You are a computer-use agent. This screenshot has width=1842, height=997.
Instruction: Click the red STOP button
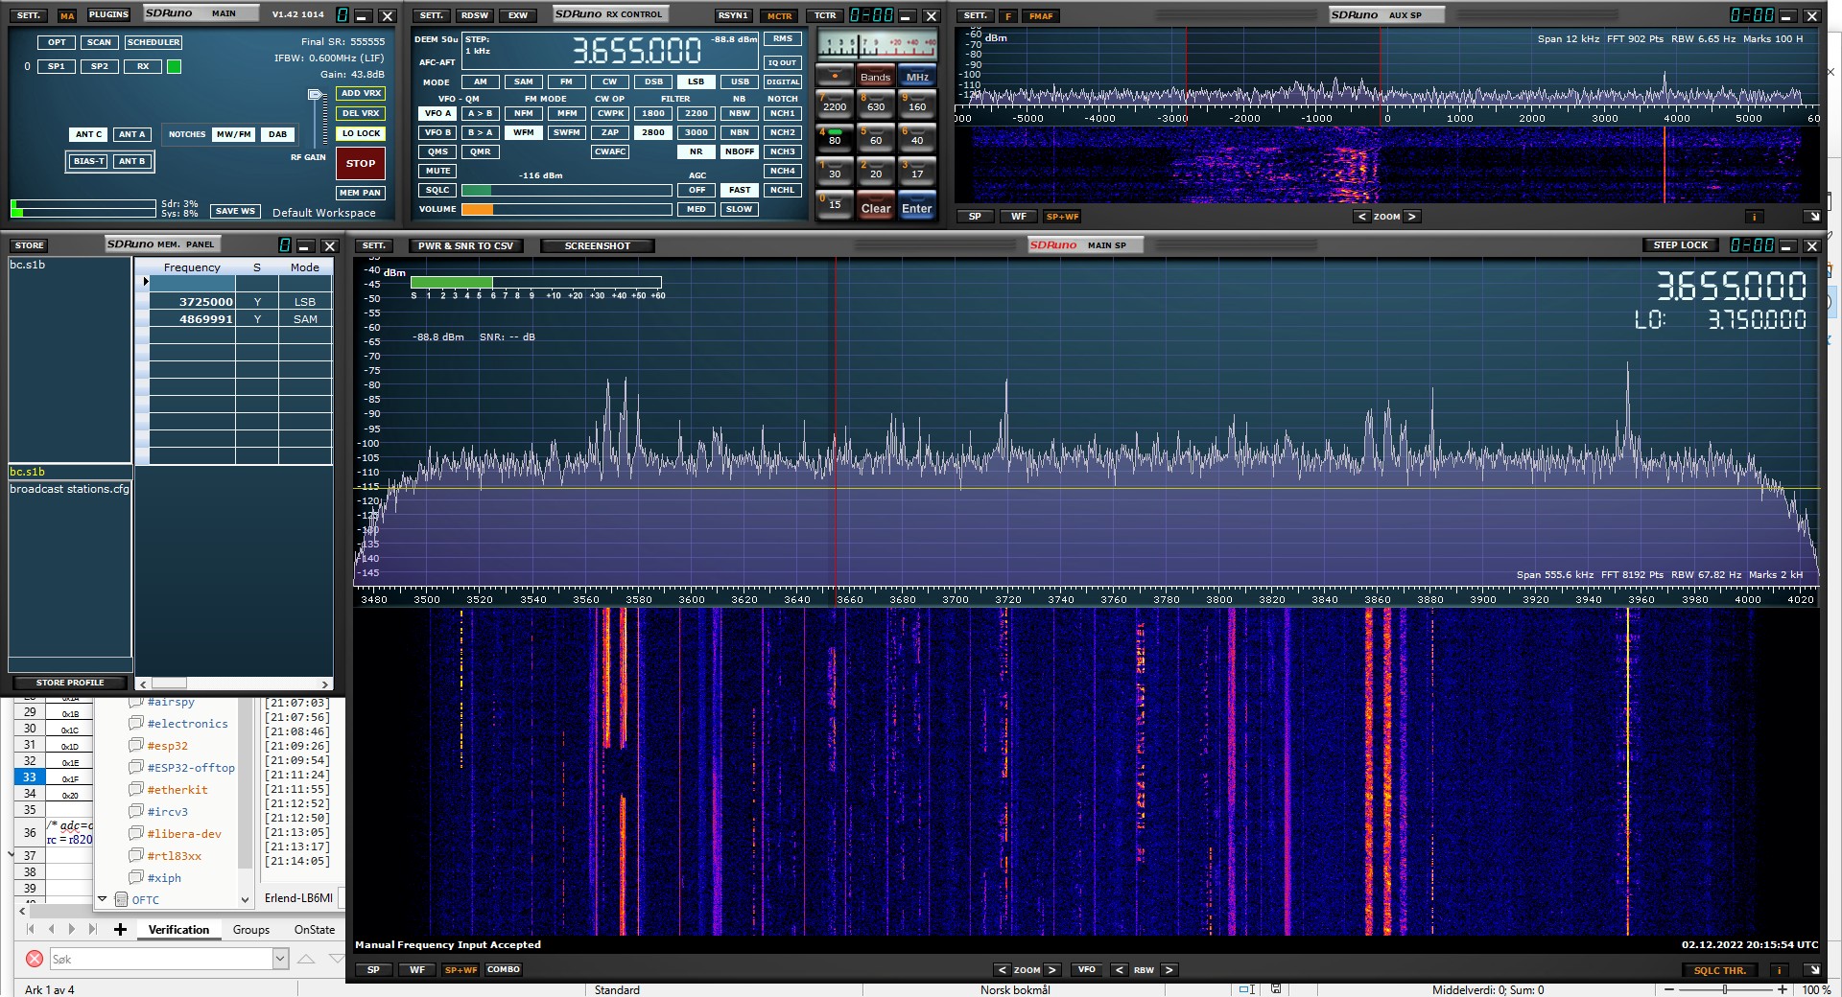361,163
